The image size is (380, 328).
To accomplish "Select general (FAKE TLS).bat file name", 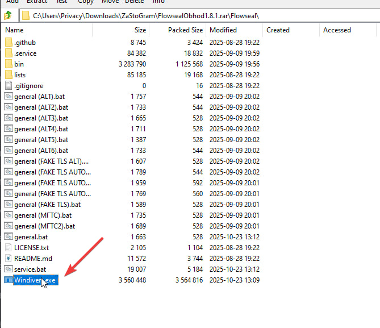I will point(48,205).
